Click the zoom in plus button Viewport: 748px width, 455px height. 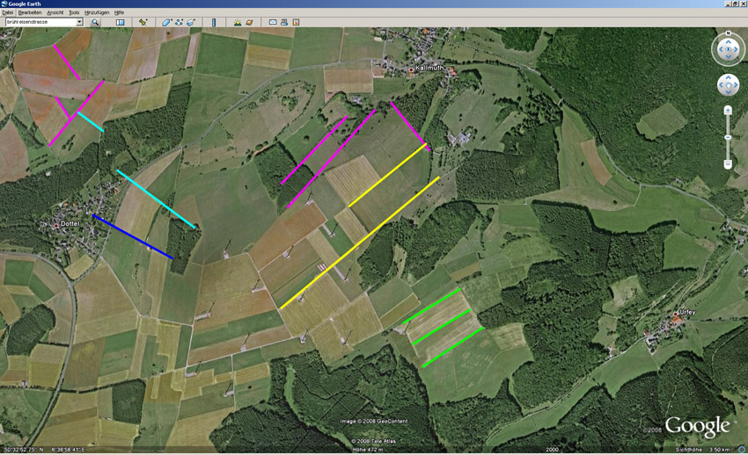coord(728,111)
